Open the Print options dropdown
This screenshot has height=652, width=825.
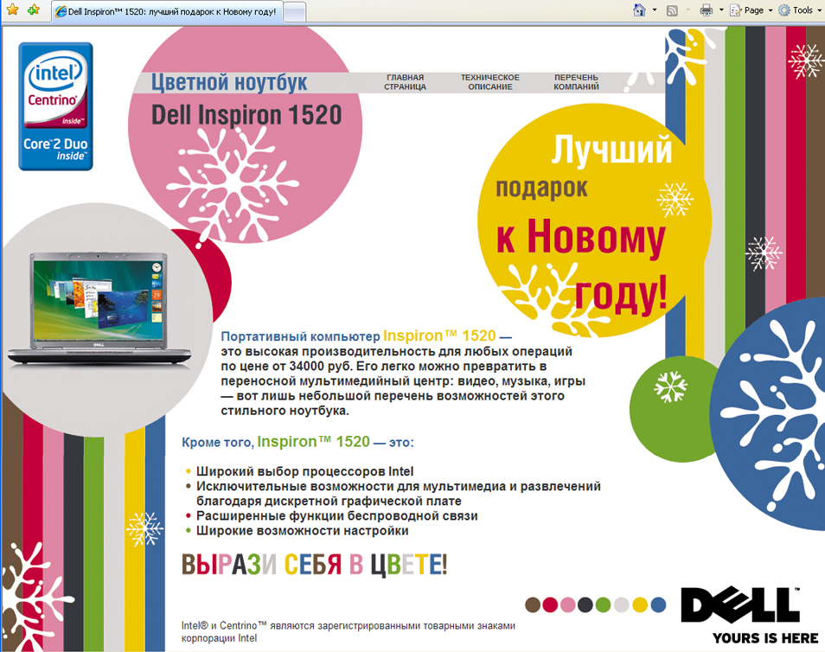pos(720,10)
